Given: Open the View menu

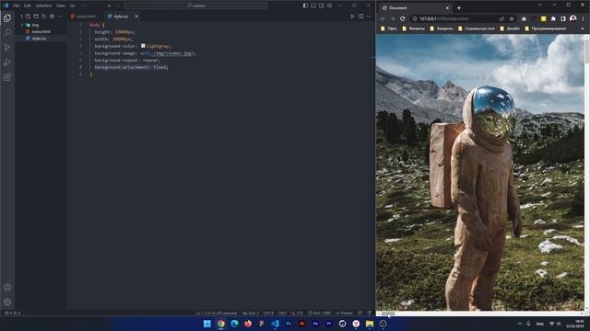Looking at the screenshot, I should click(x=61, y=6).
